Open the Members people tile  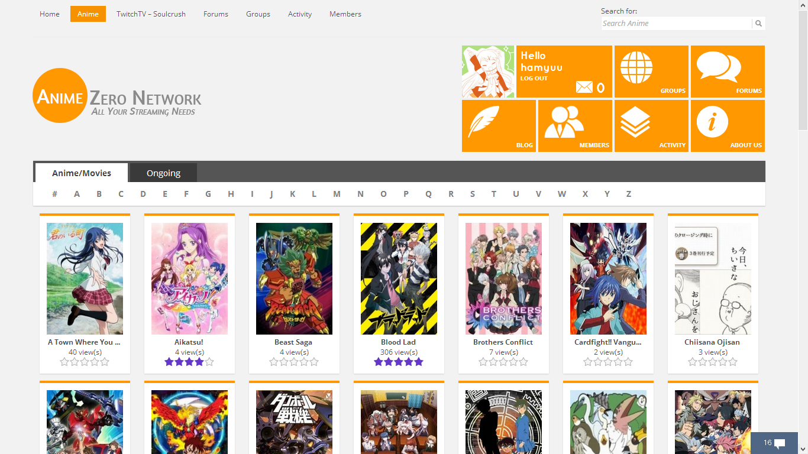pyautogui.click(x=575, y=126)
